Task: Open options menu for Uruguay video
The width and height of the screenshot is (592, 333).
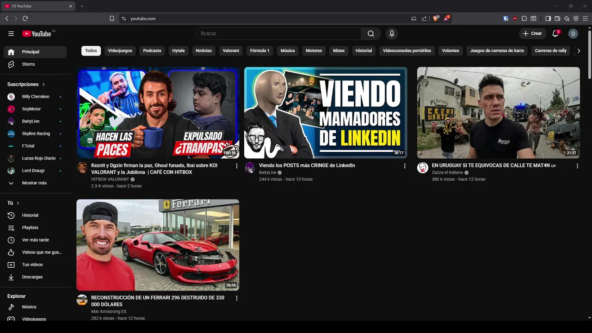Action: (x=577, y=166)
